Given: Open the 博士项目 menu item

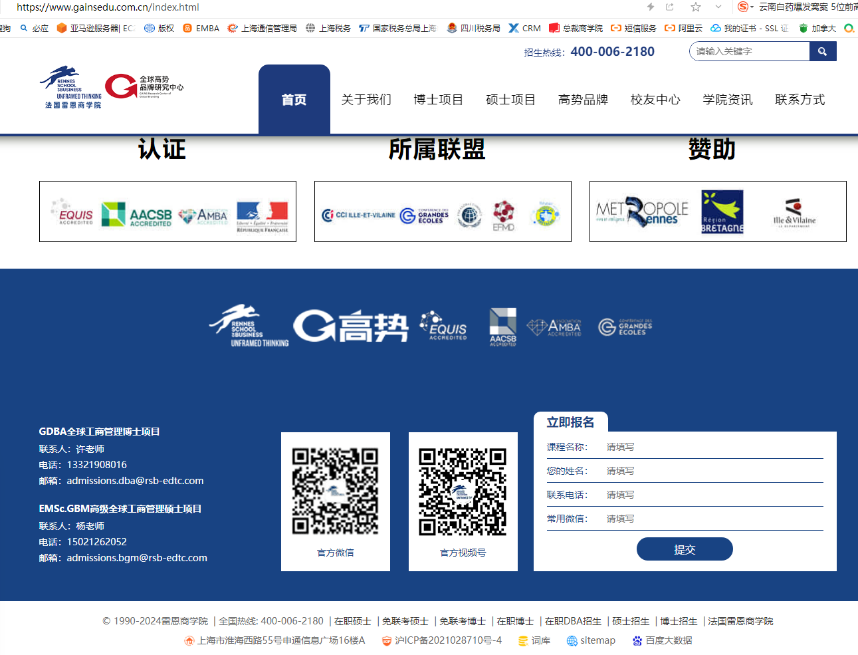Looking at the screenshot, I should pyautogui.click(x=438, y=100).
